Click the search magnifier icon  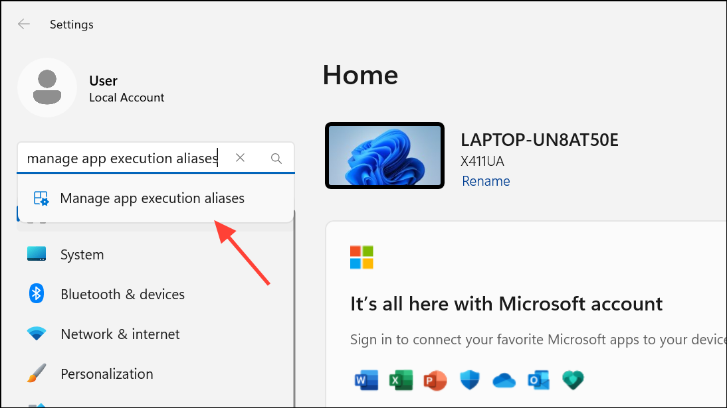click(x=276, y=158)
